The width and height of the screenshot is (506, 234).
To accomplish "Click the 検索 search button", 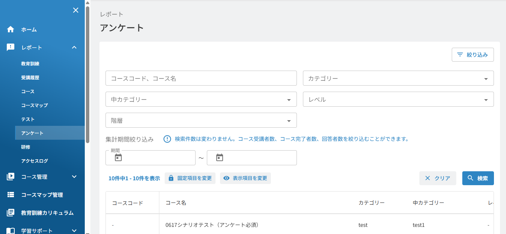I will [478, 178].
